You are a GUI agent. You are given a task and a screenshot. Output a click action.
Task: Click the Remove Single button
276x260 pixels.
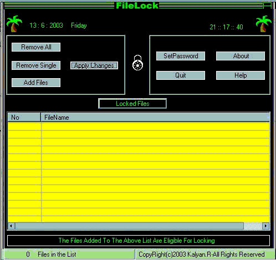pyautogui.click(x=36, y=65)
